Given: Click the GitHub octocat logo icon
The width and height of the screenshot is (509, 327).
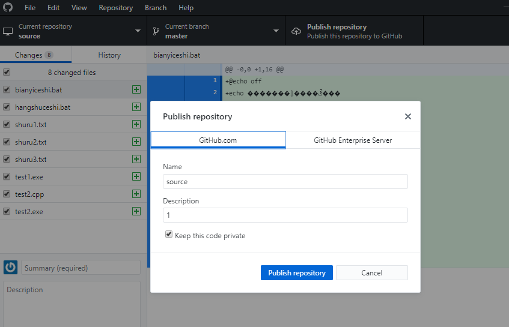Looking at the screenshot, I should [x=8, y=8].
